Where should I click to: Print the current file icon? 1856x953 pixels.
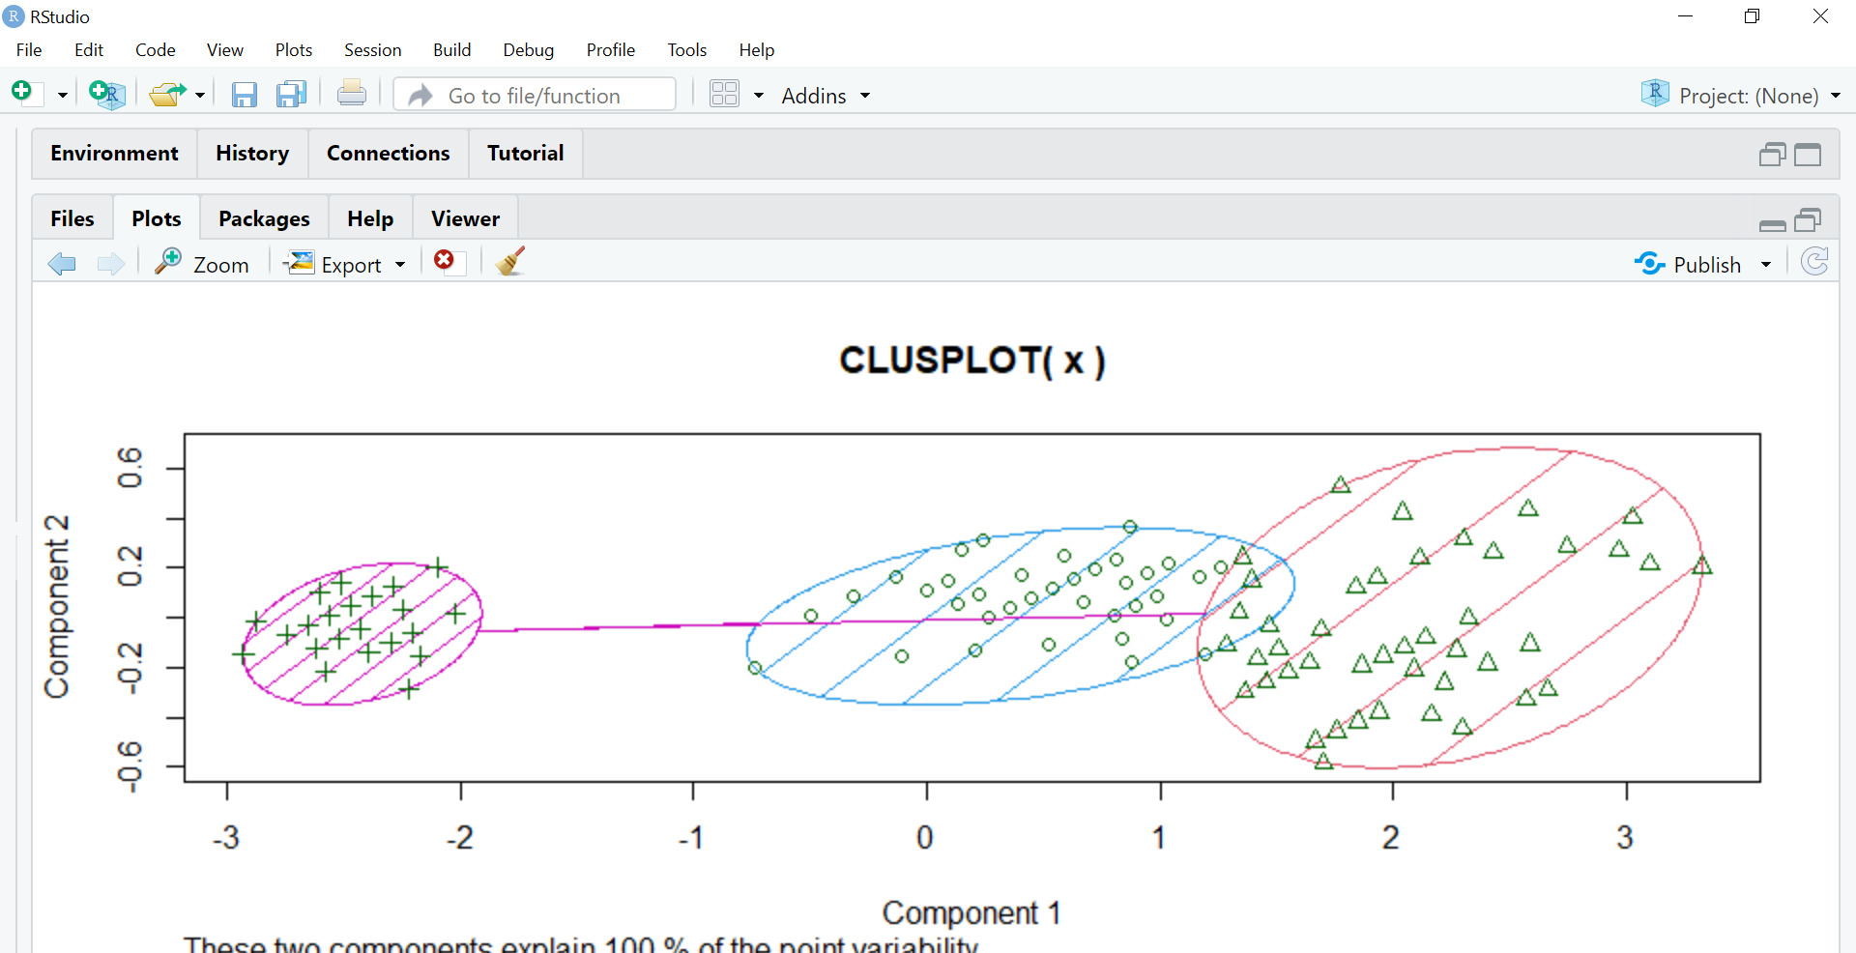point(352,94)
